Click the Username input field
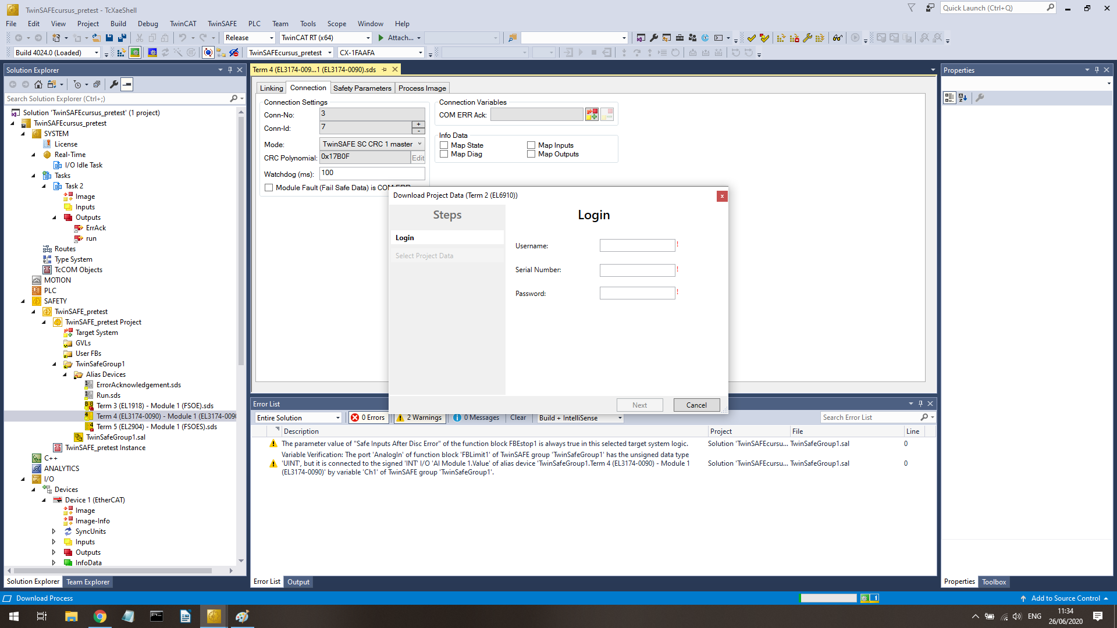Viewport: 1117px width, 628px height. [637, 246]
